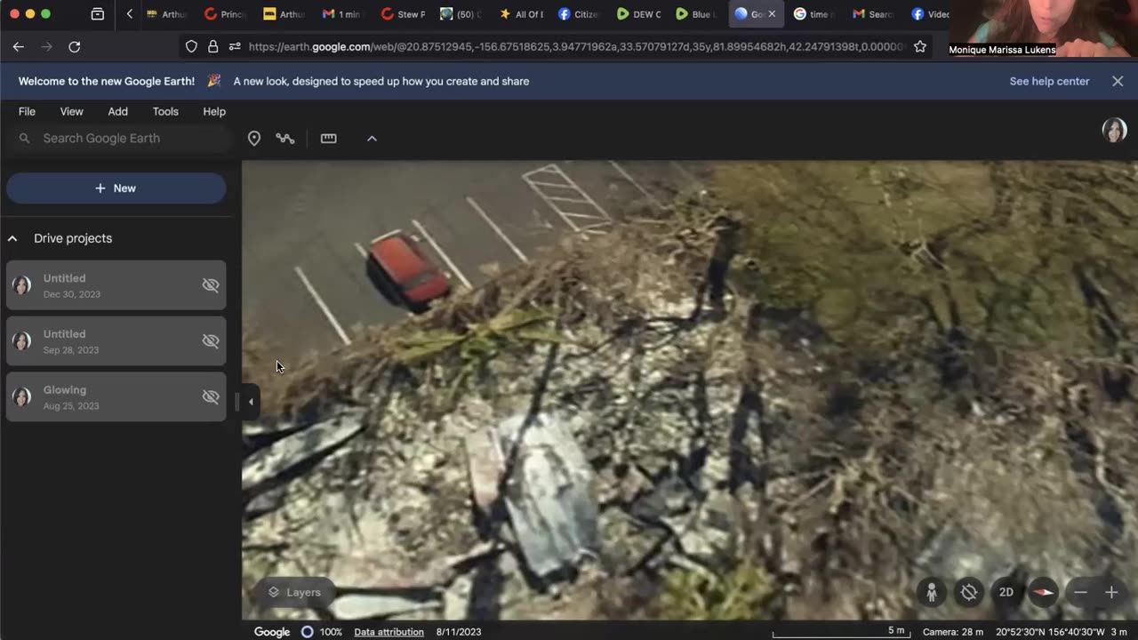Show the Glowing project on map
Screen dimensions: 1138x640
(211, 397)
